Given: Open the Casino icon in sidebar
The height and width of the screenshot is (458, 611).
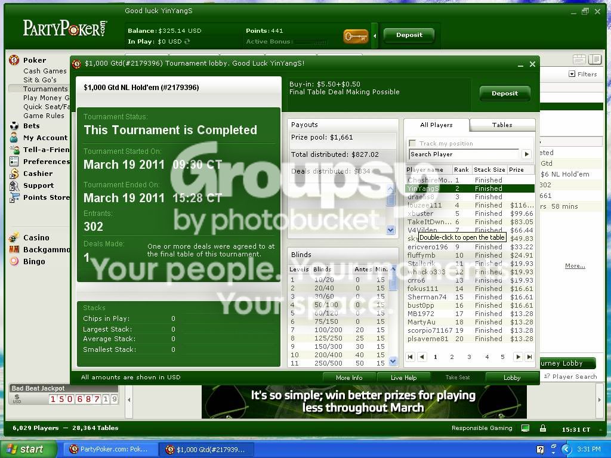Looking at the screenshot, I should pos(14,237).
